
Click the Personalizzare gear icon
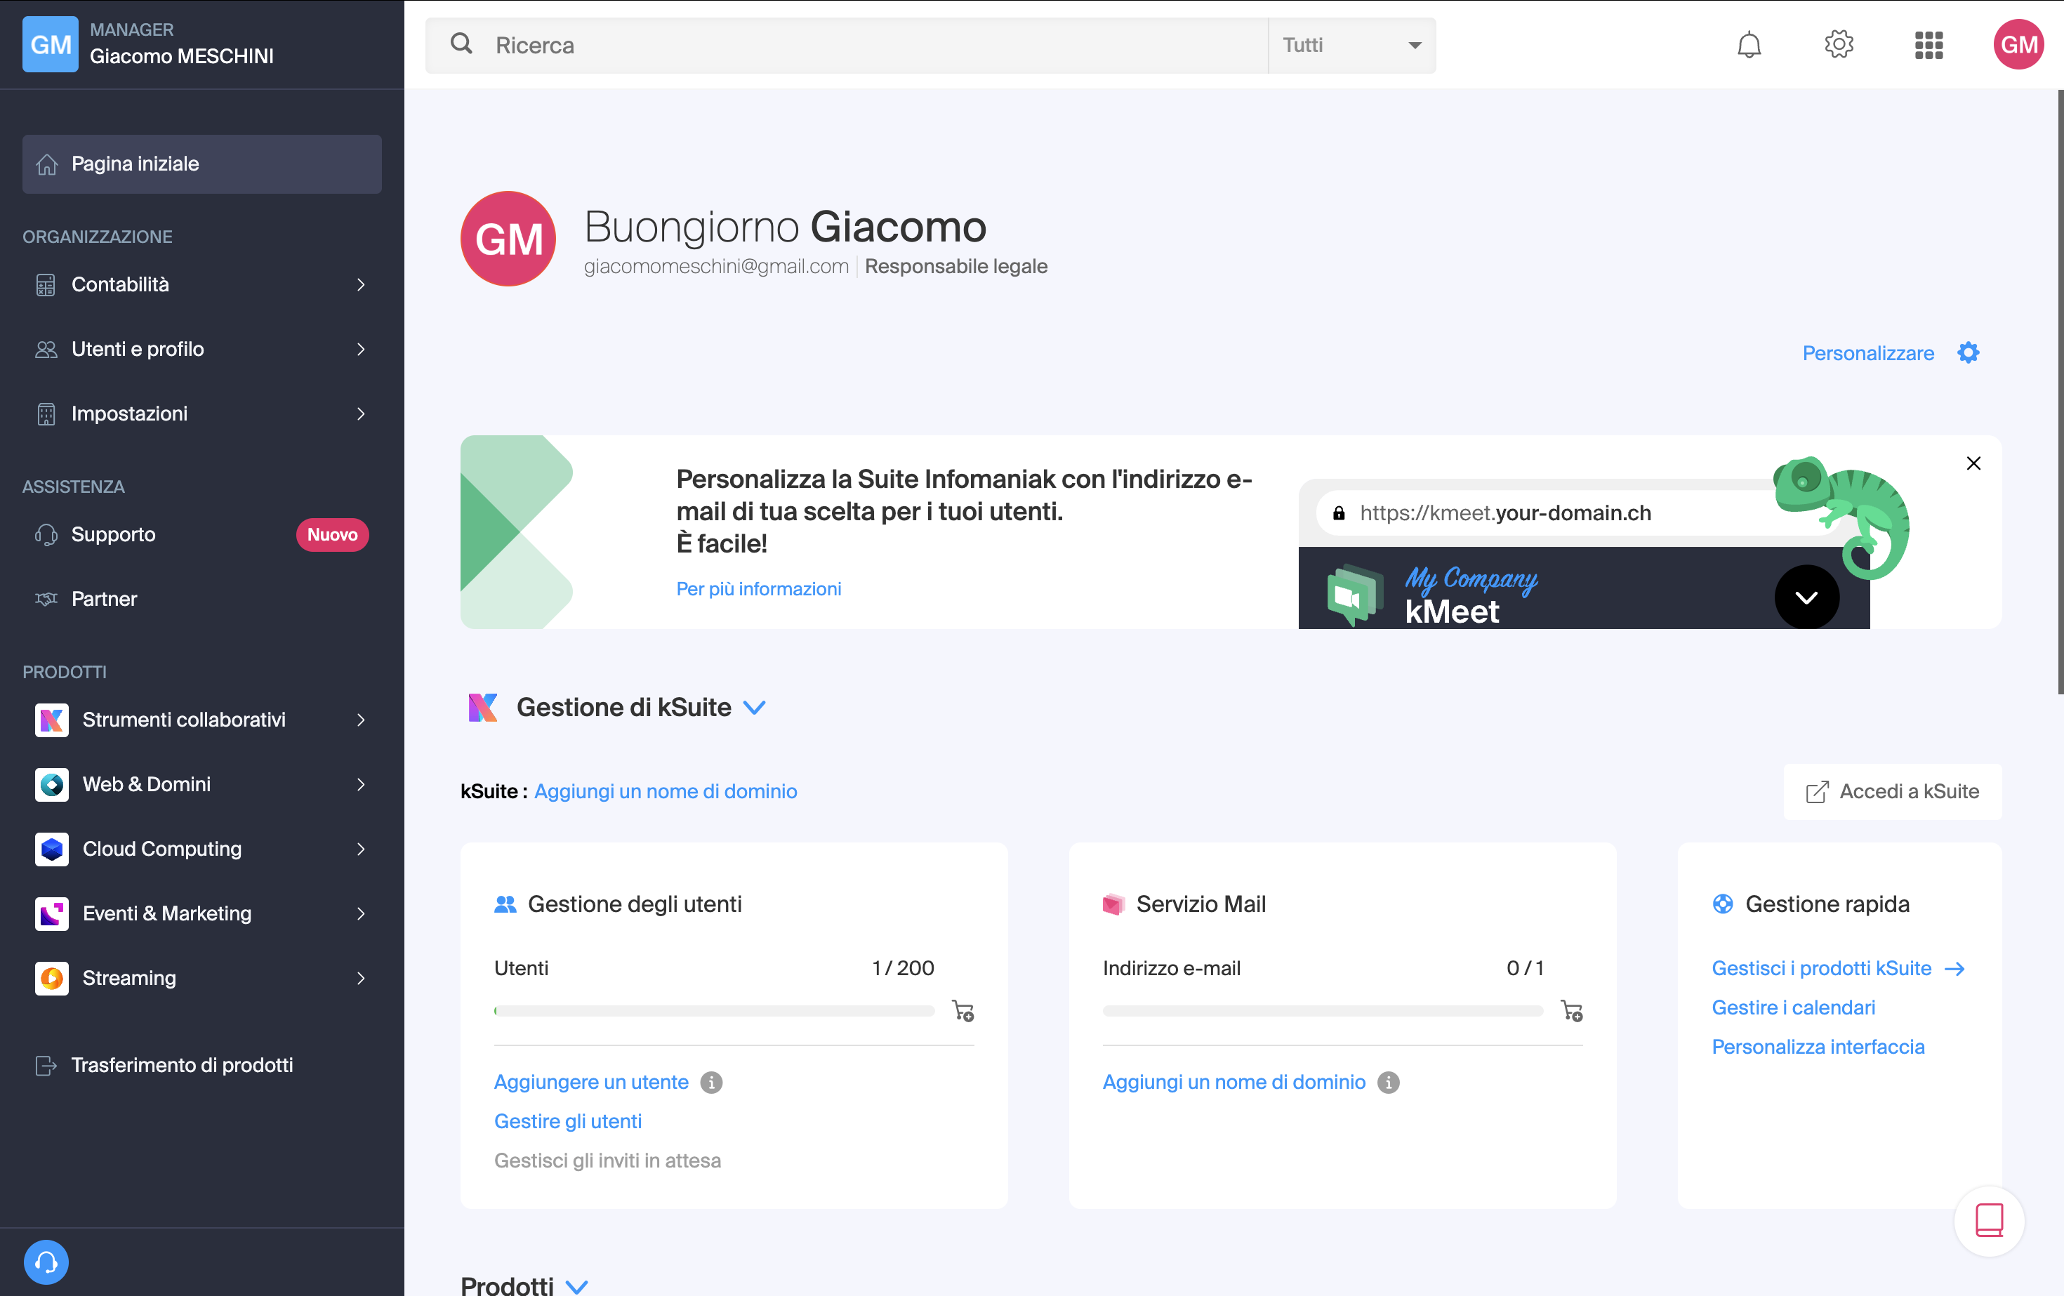1968,353
